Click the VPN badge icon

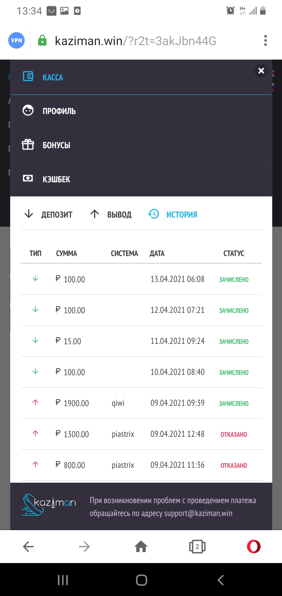pyautogui.click(x=16, y=40)
